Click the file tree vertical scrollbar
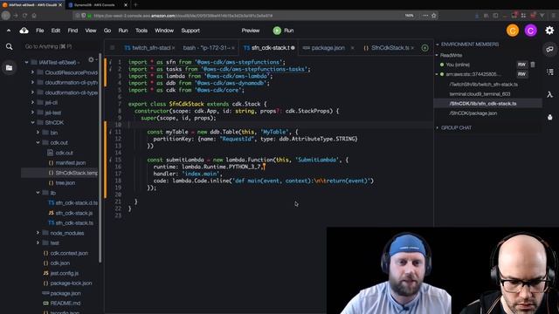The width and height of the screenshot is (559, 314). tap(100, 159)
